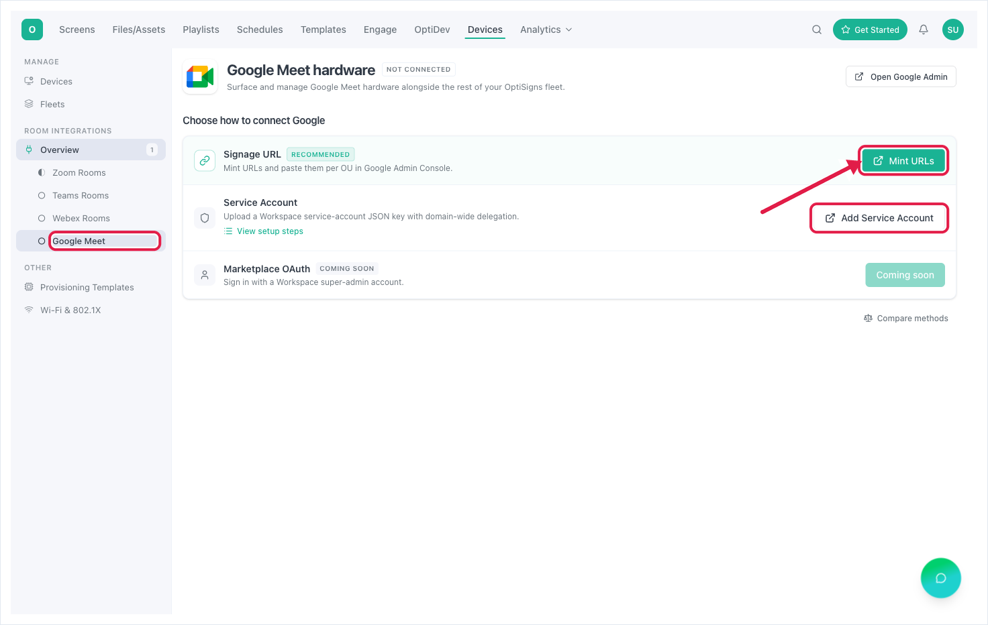Click the NOT CONNECTED status badge
This screenshot has width=988, height=625.
click(x=419, y=69)
